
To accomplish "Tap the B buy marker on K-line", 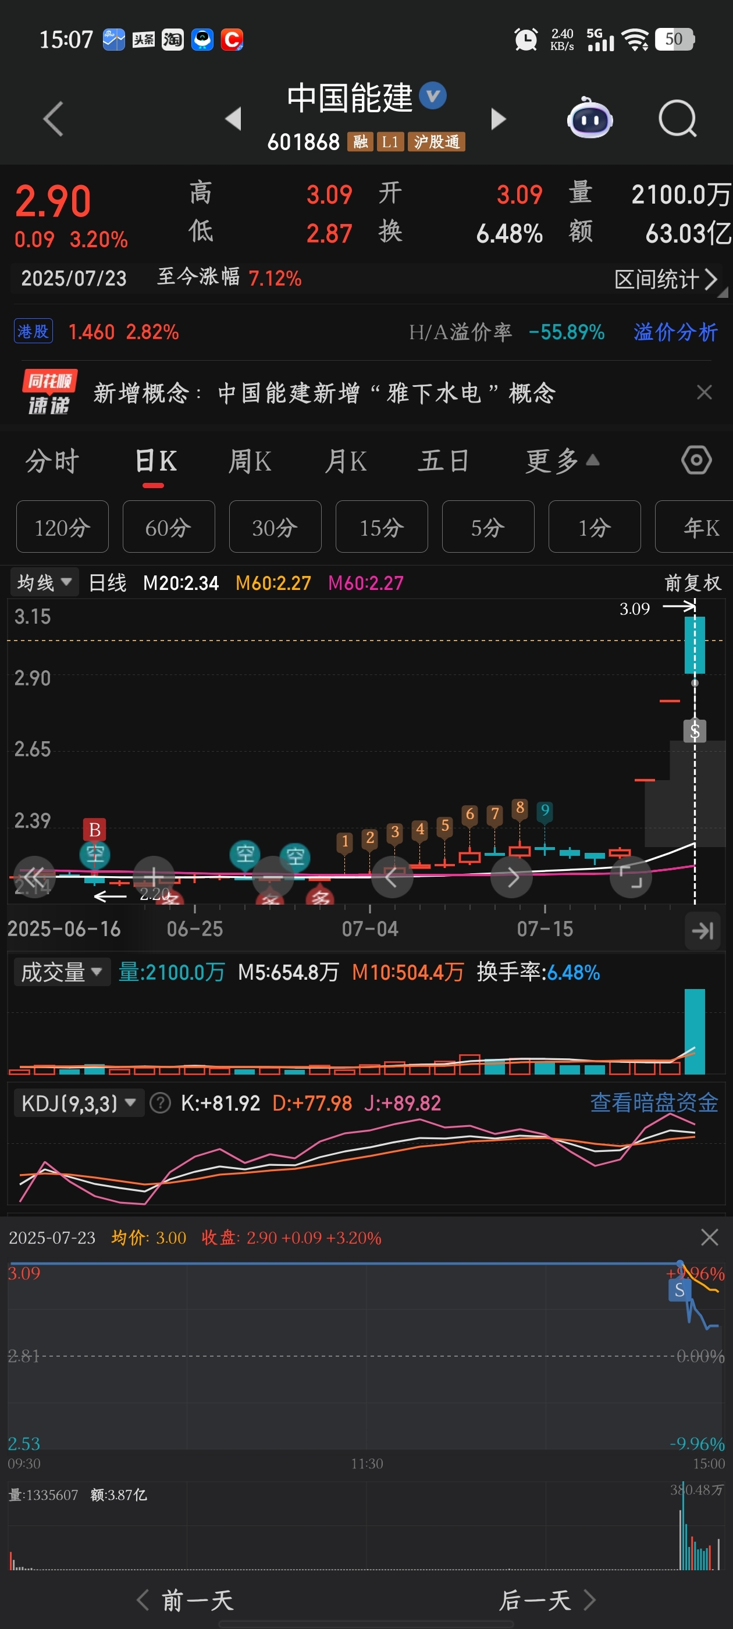I will point(95,829).
